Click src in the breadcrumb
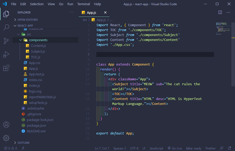This screenshot has width=235, height=151. (x=85, y=20)
